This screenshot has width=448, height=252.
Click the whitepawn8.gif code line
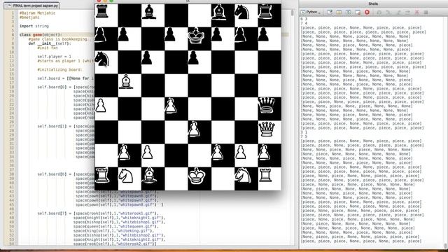click(x=120, y=205)
